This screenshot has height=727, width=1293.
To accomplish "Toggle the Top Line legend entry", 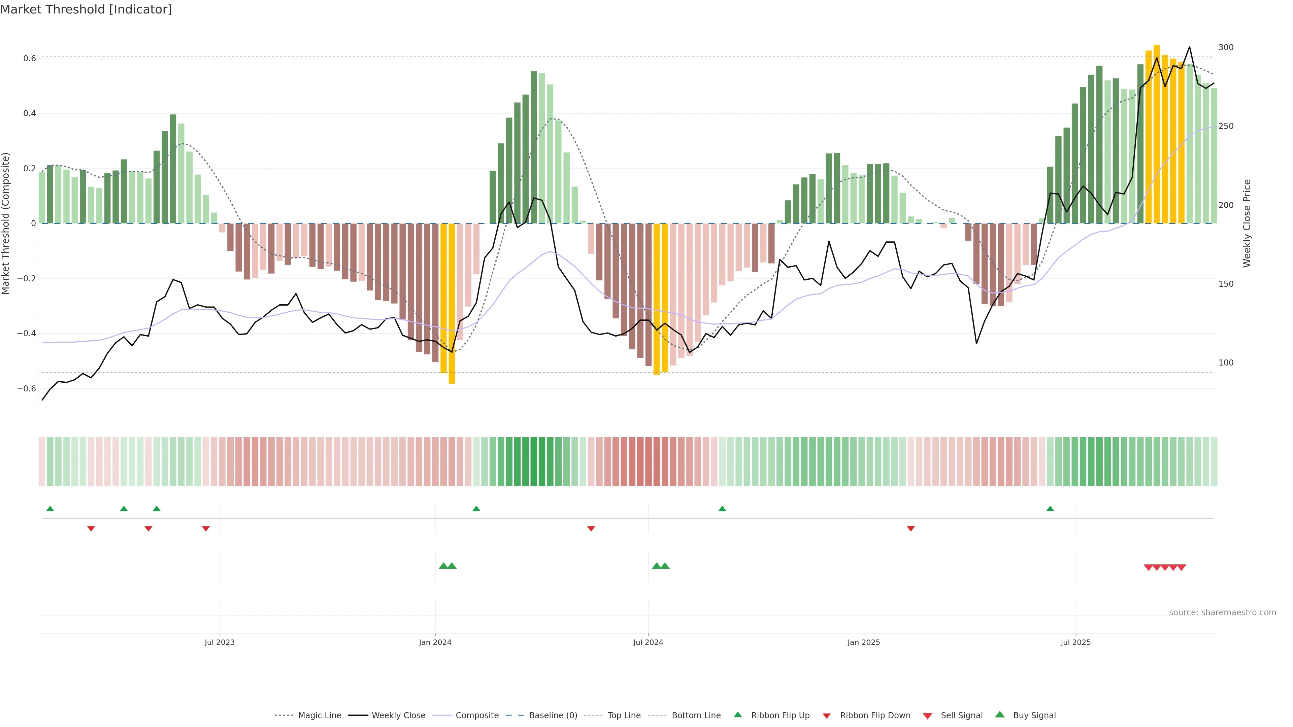I will point(624,716).
